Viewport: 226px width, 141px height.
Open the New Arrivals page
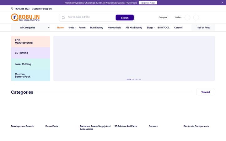(114, 28)
